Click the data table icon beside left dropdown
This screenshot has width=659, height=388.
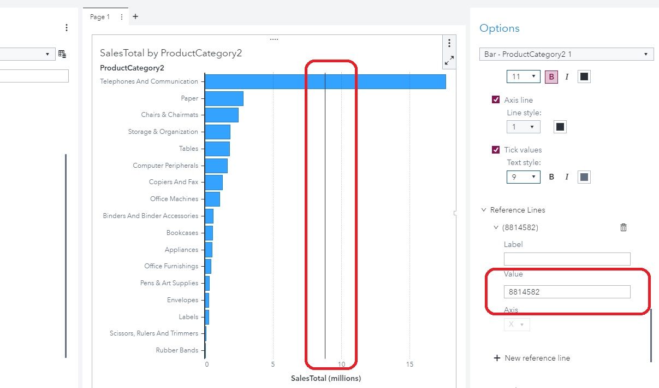click(61, 54)
